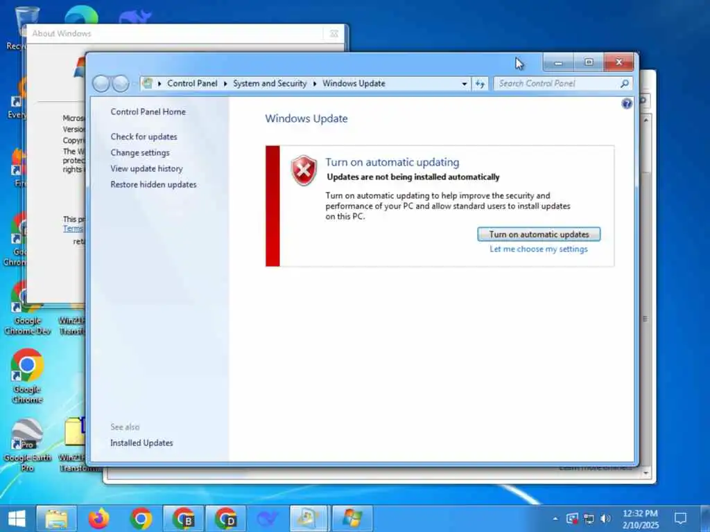This screenshot has width=710, height=532.
Task: Click the search magnifier icon
Action: 625,84
